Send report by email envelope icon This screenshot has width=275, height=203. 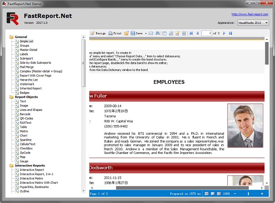(151, 33)
